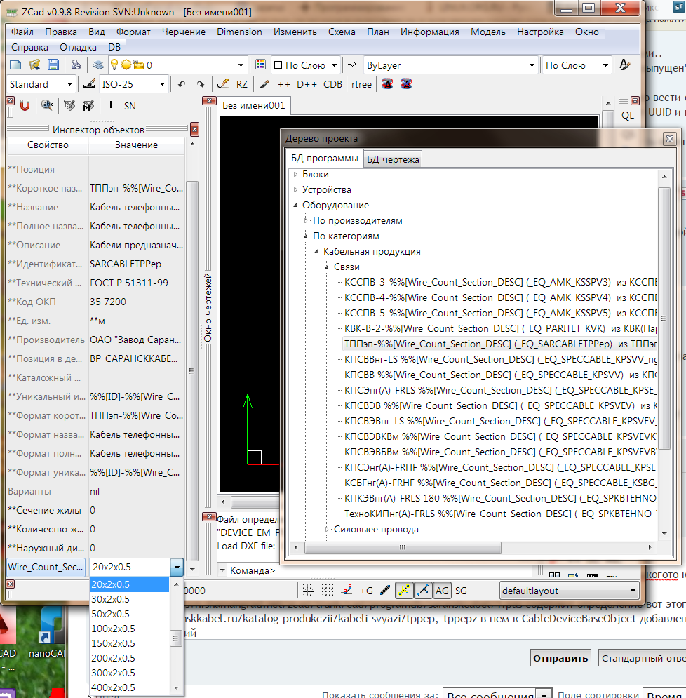Click the red magnet snap icon
Image resolution: width=686 pixels, height=698 pixels.
[25, 105]
